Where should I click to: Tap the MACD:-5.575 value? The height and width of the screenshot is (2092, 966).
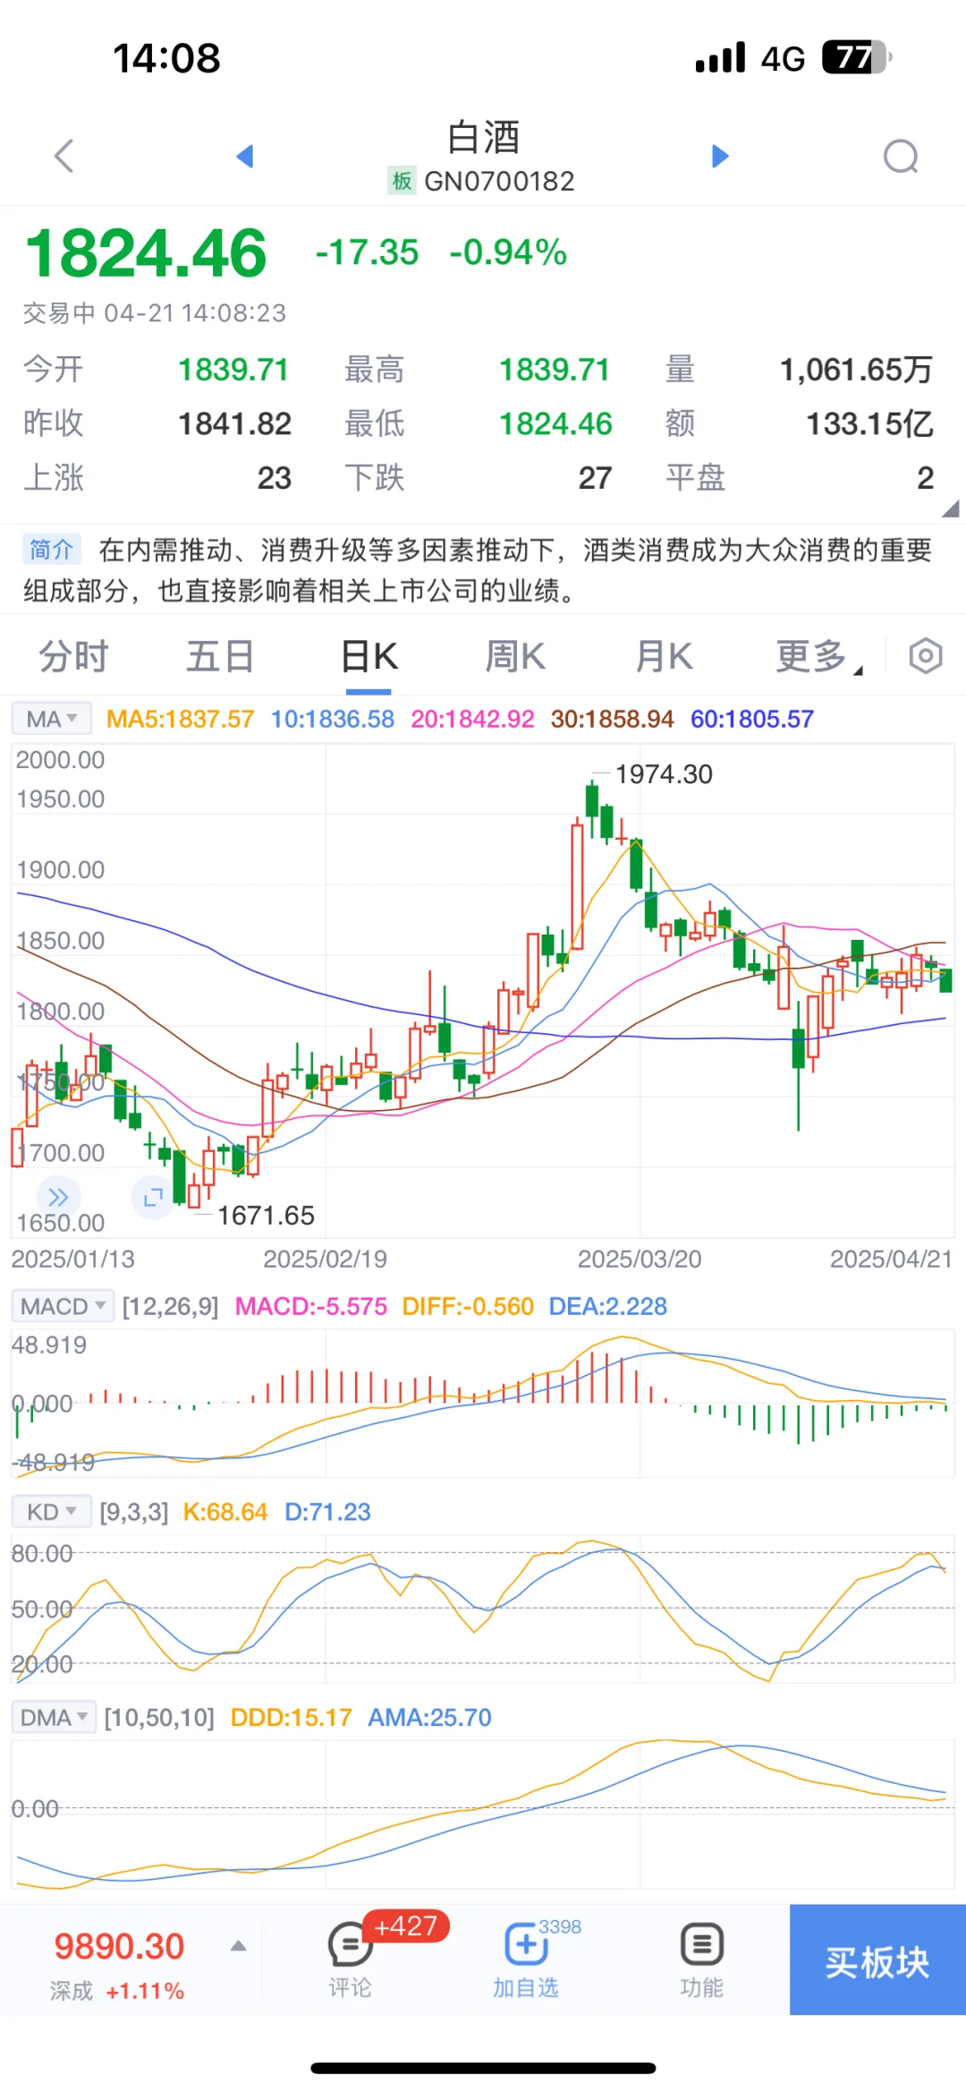[311, 1306]
